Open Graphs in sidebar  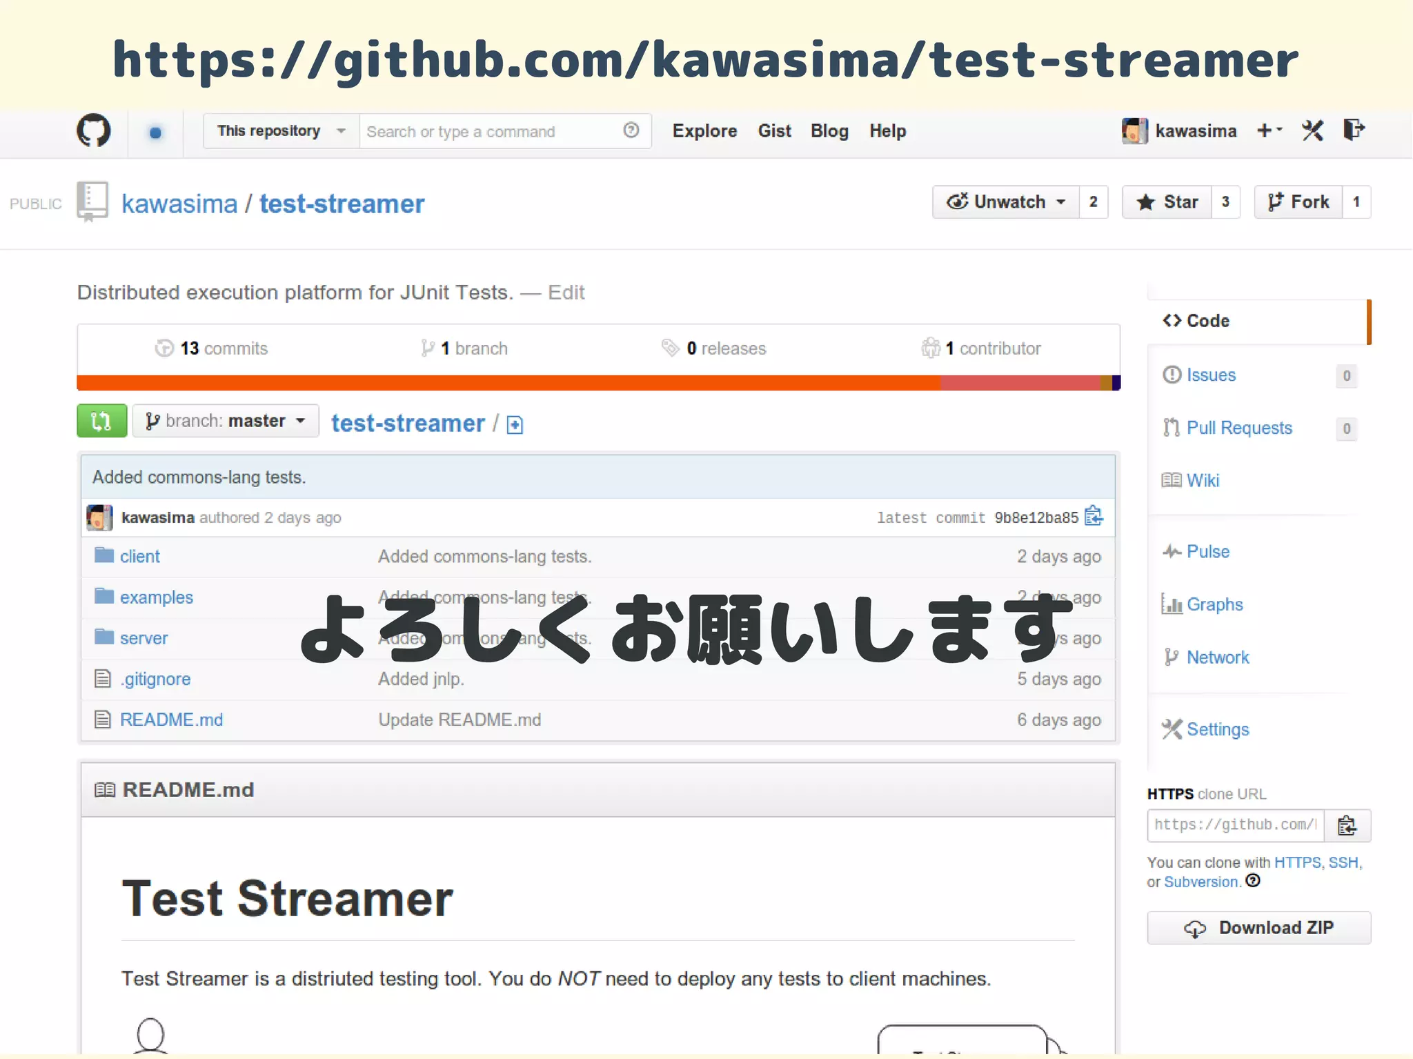click(1214, 605)
